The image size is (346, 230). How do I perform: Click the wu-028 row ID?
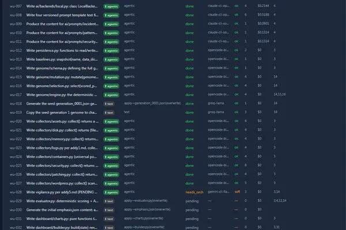tap(16, 192)
